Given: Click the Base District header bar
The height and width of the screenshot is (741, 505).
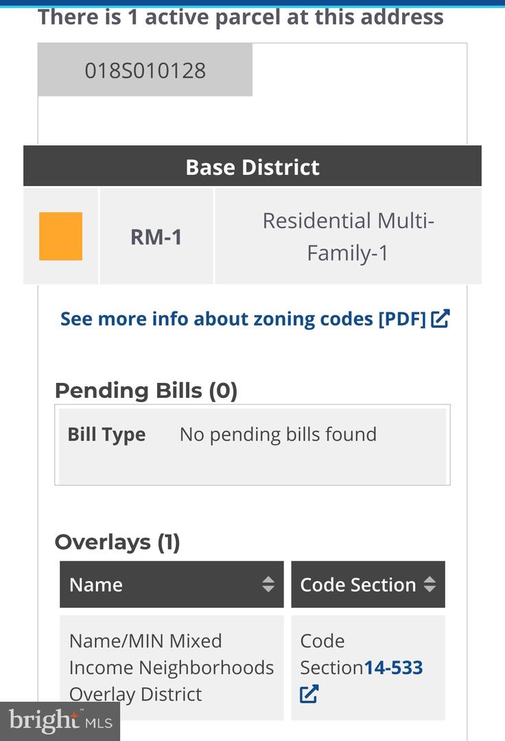Looking at the screenshot, I should pyautogui.click(x=252, y=167).
